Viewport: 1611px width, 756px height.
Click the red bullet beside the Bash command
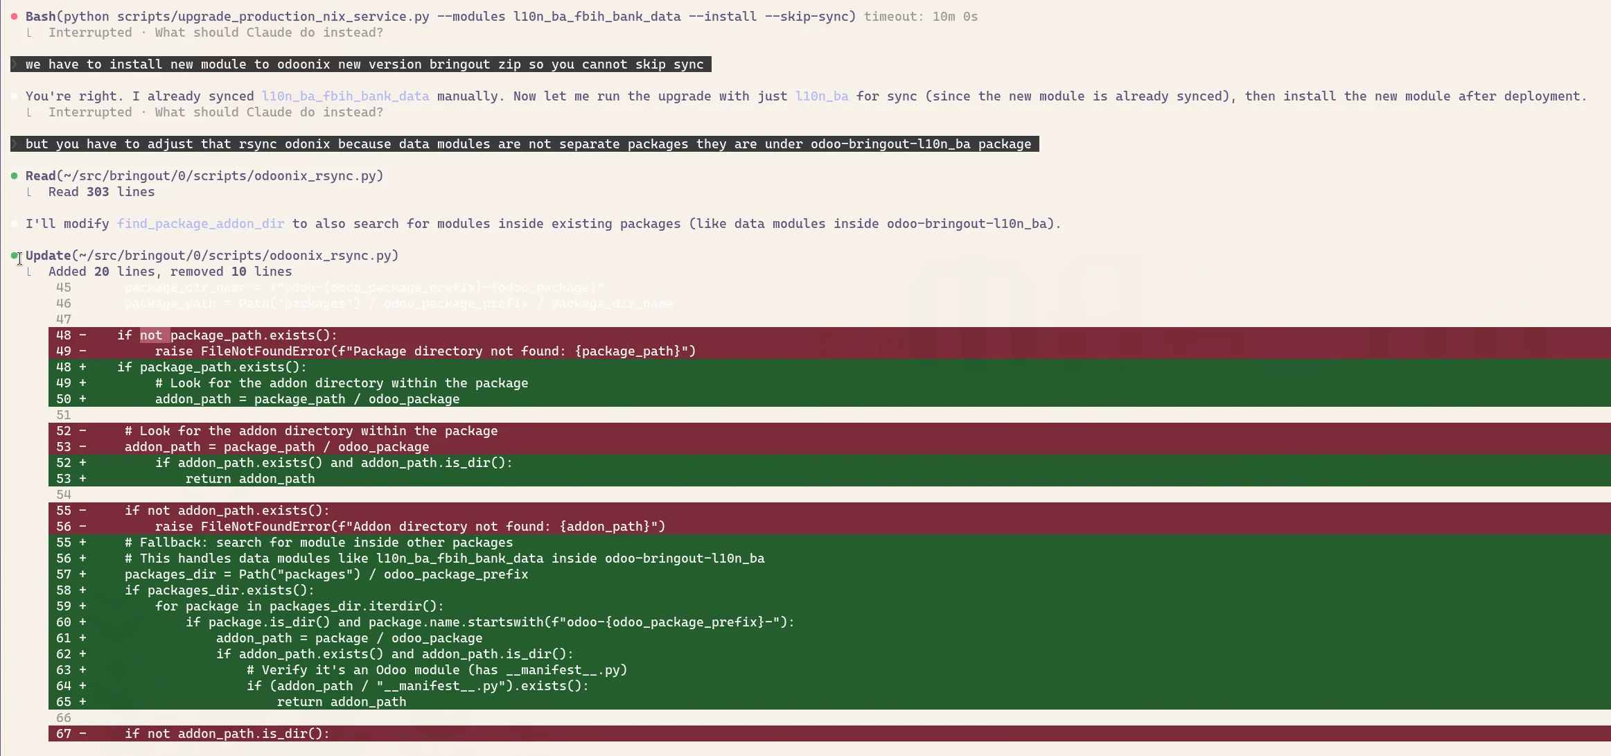pyautogui.click(x=13, y=15)
